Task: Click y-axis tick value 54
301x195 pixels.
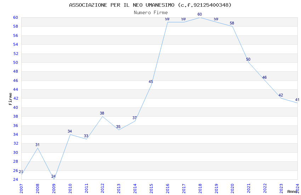Action: click(x=16, y=44)
